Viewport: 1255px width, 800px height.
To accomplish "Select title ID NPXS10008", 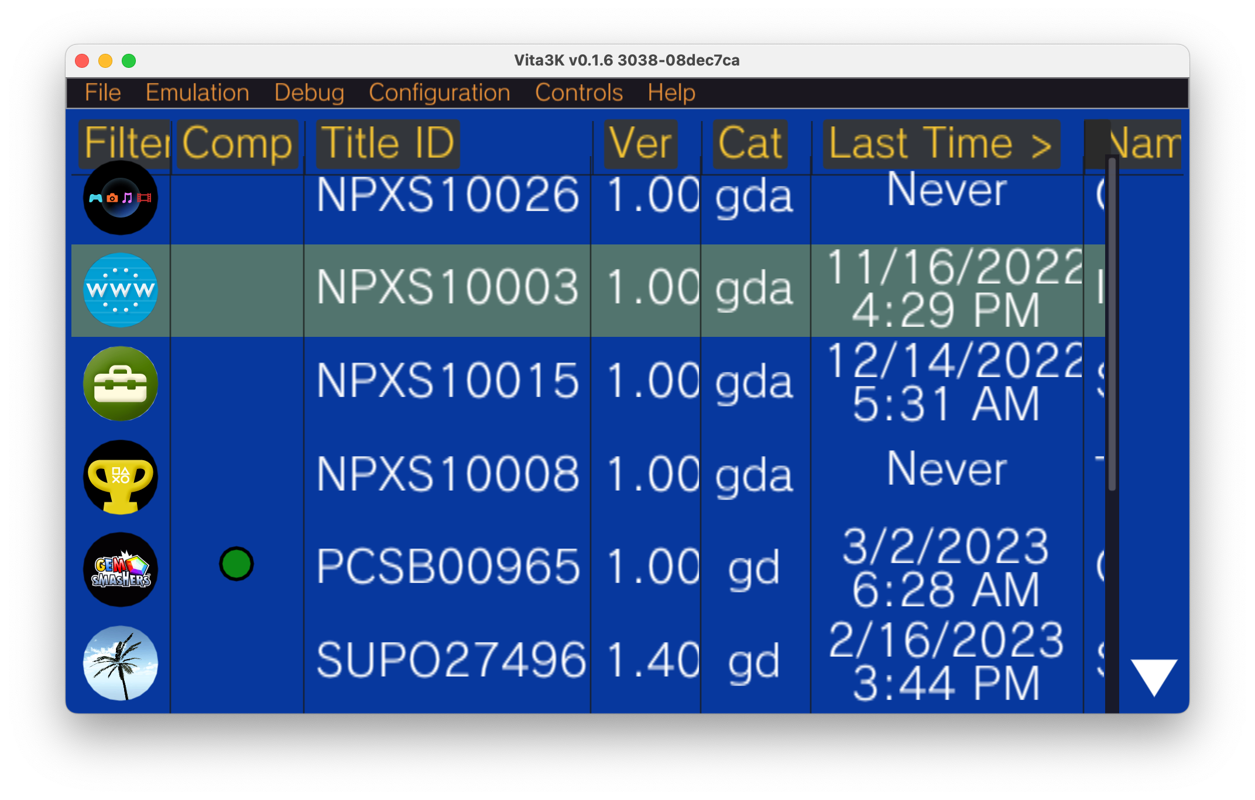I will [x=448, y=474].
